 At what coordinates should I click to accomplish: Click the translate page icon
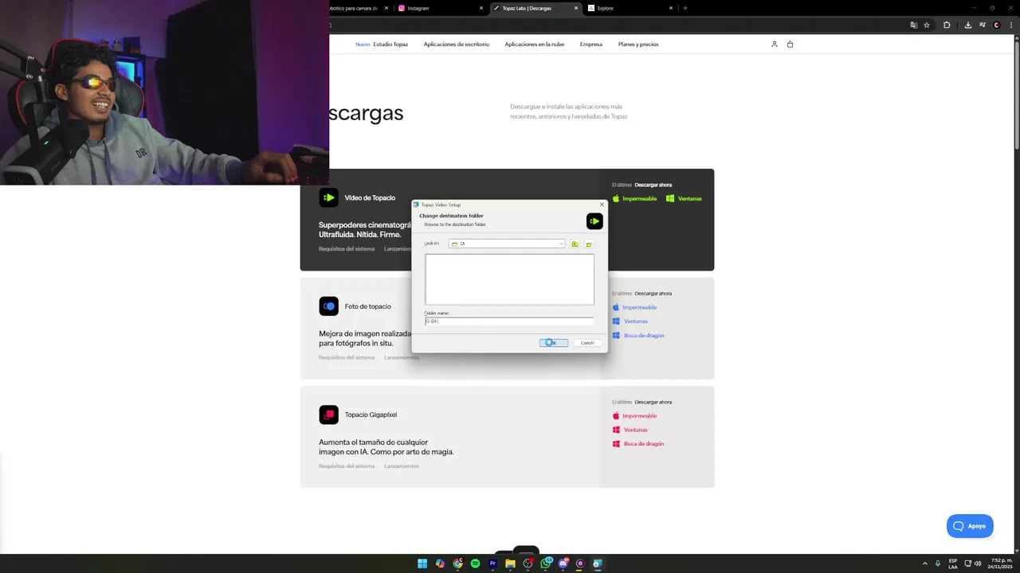click(x=914, y=25)
